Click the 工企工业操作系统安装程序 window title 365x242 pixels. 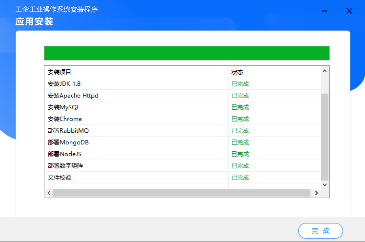[x=57, y=9]
